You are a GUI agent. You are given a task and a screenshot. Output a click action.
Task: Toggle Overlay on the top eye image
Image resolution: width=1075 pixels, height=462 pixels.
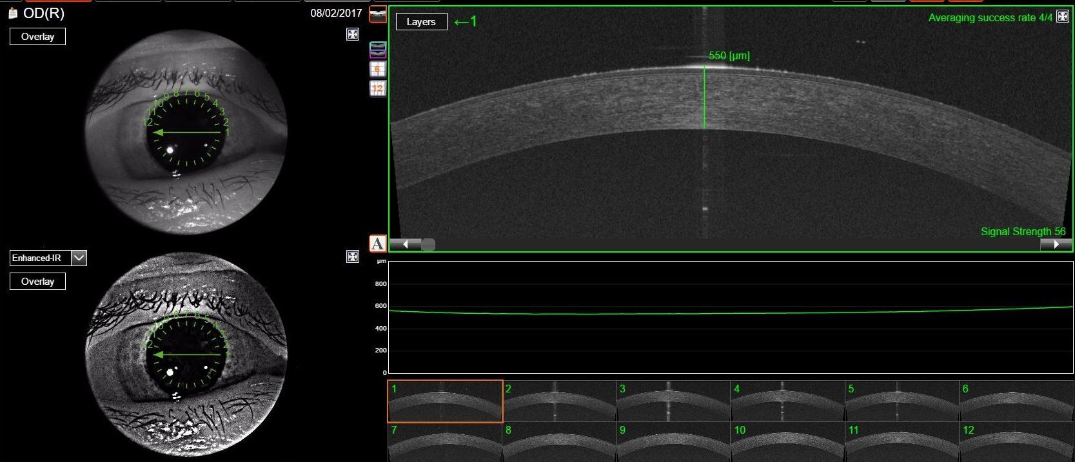click(37, 37)
